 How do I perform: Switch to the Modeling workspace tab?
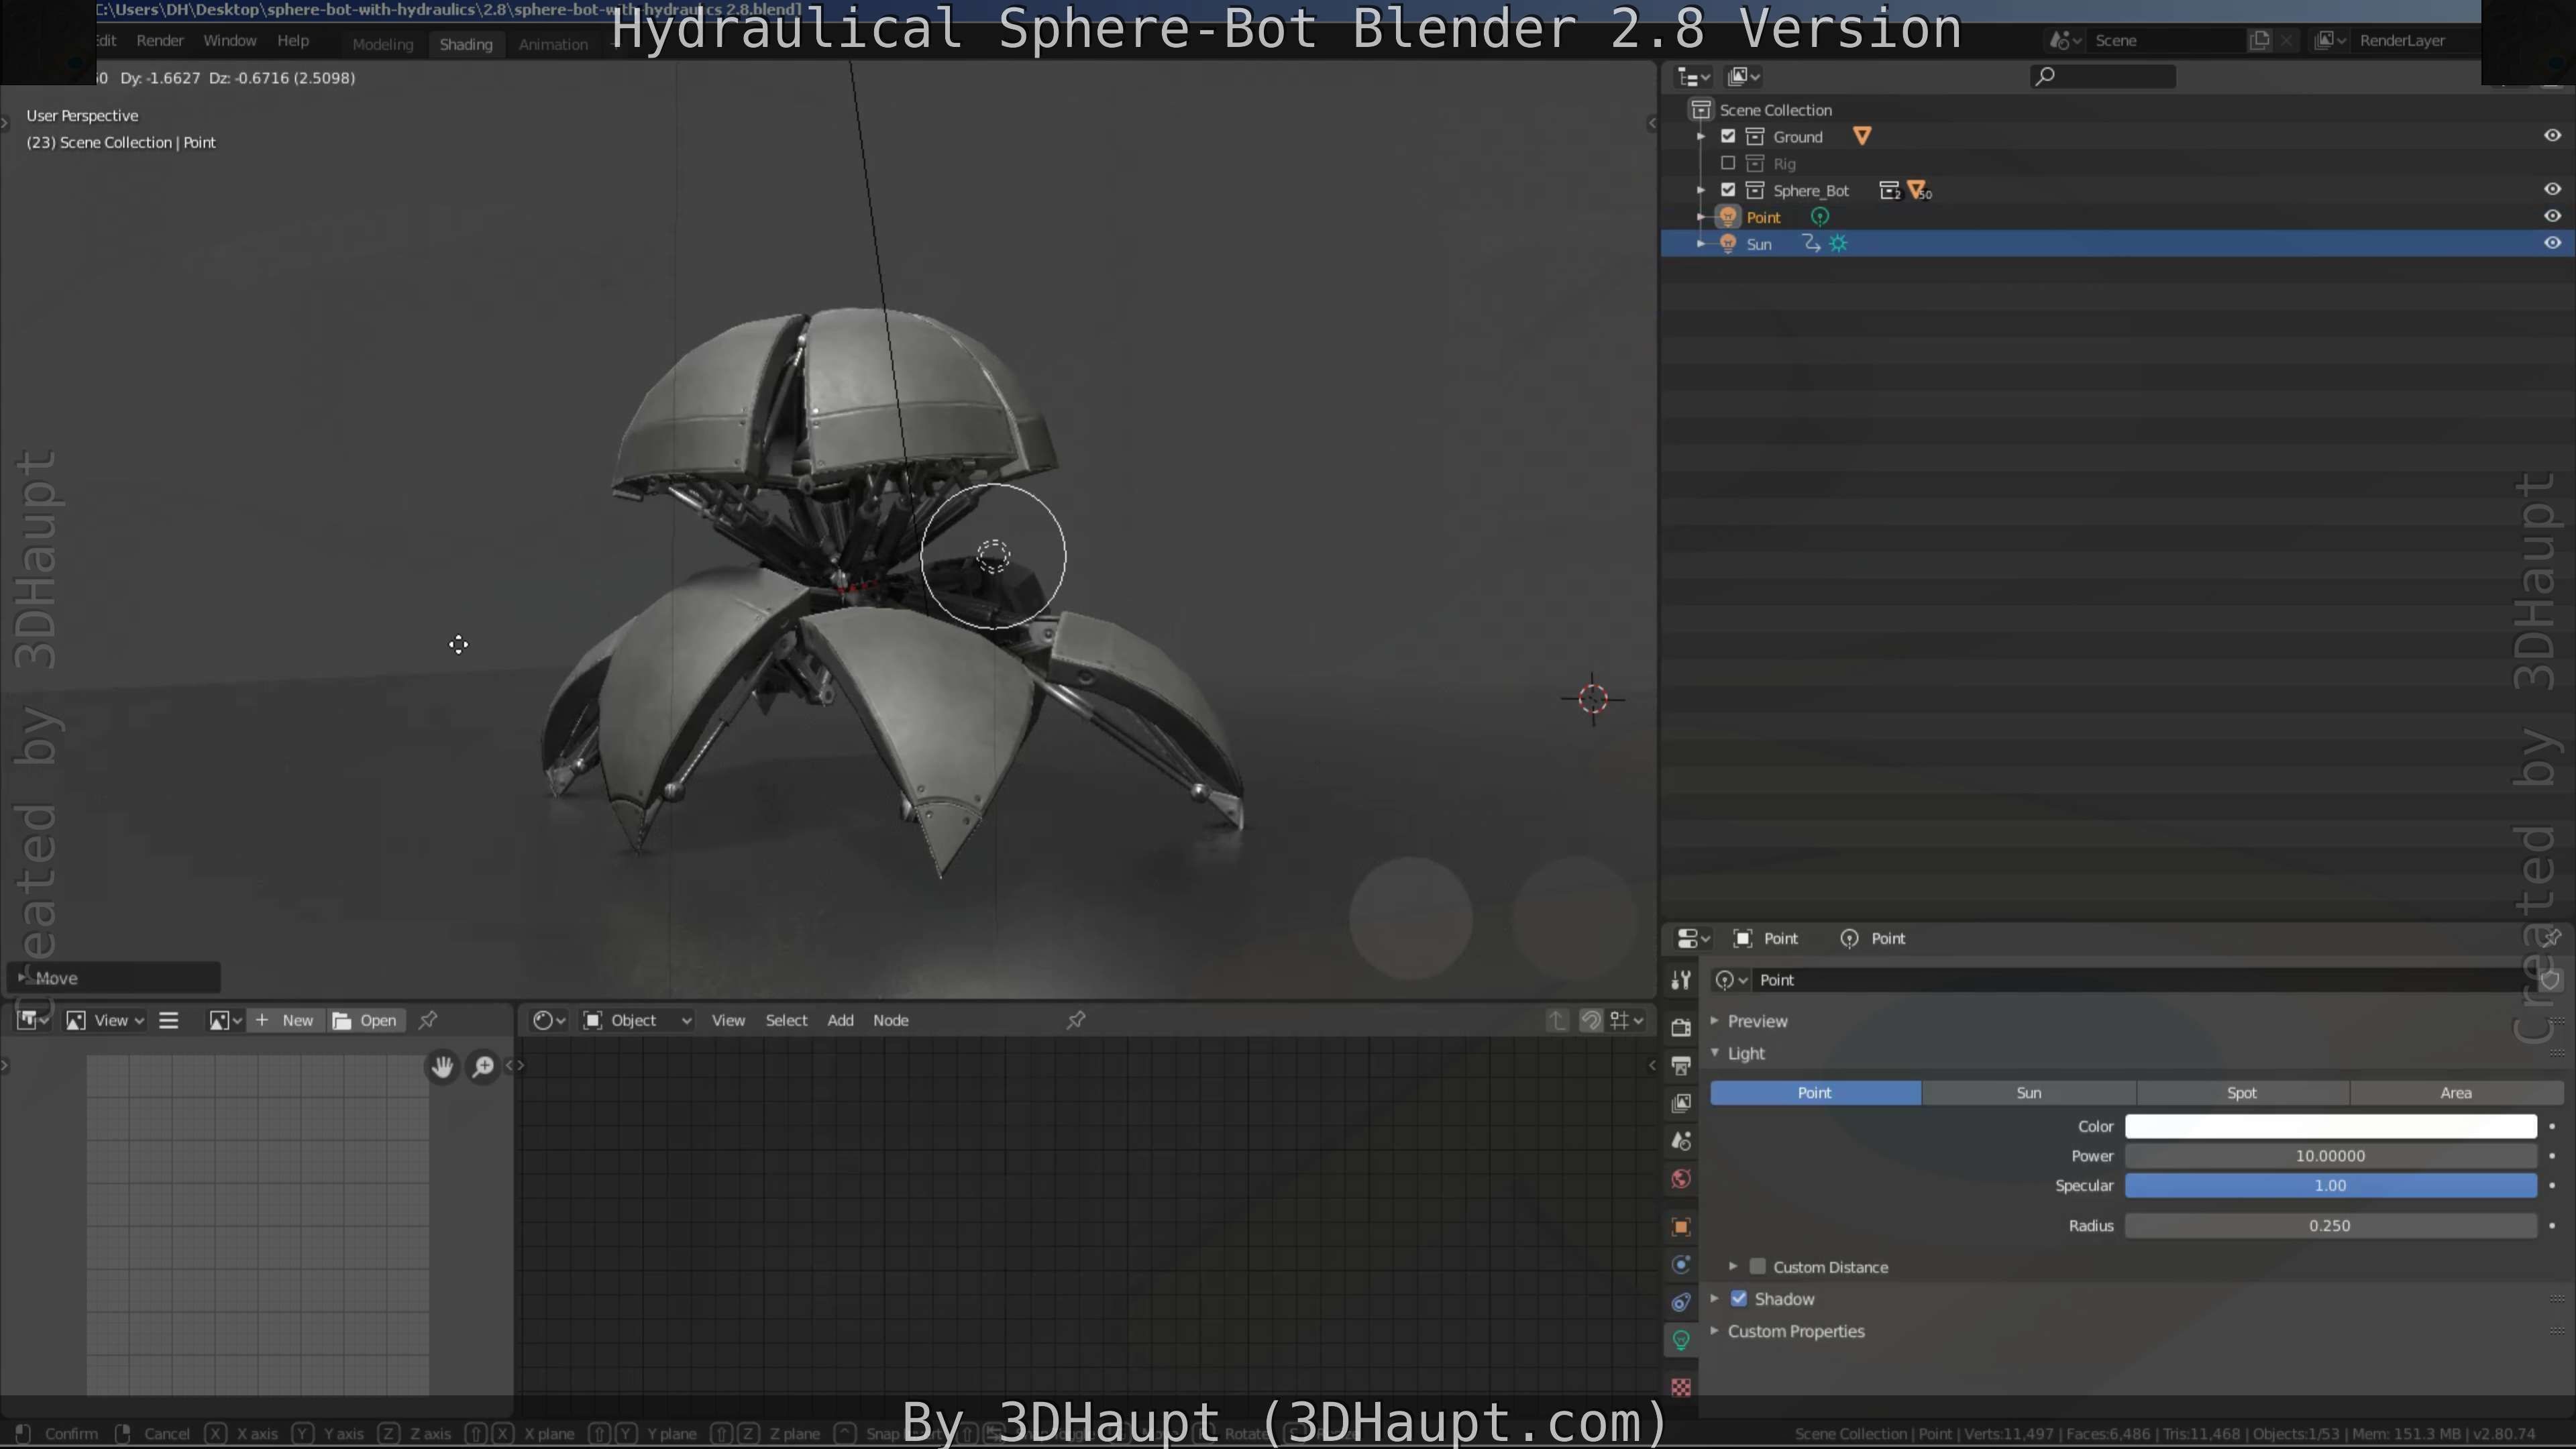[382, 44]
